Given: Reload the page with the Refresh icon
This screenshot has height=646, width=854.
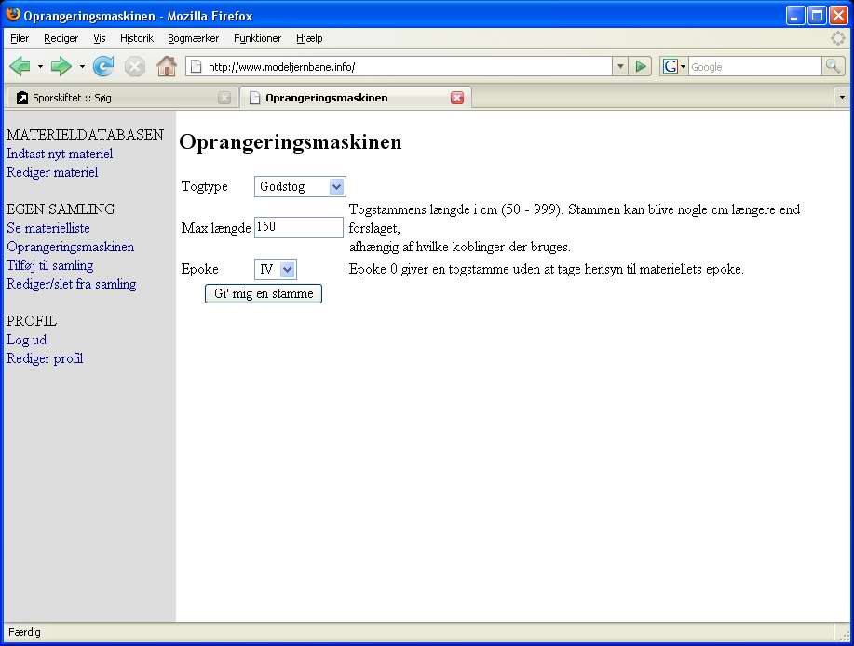Looking at the screenshot, I should pos(103,66).
